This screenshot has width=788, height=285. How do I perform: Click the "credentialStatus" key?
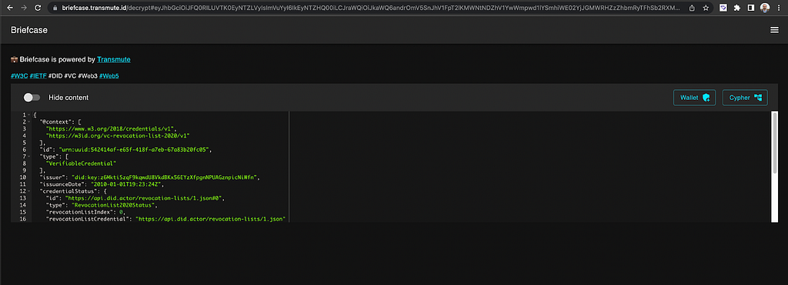pos(68,191)
